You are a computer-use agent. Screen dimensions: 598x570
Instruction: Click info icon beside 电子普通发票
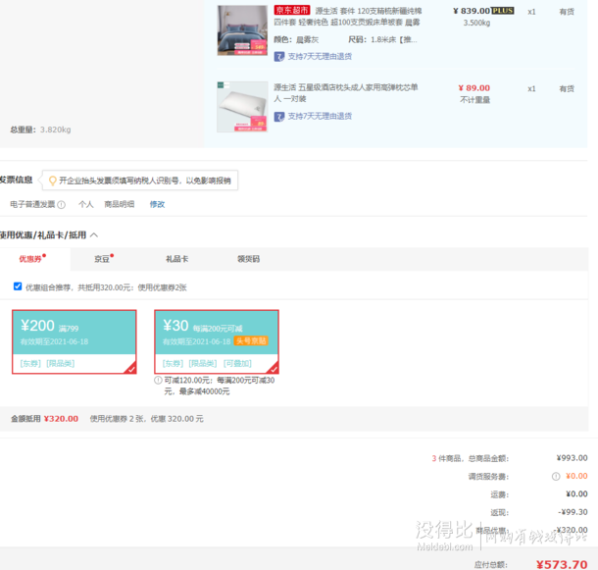tap(61, 205)
